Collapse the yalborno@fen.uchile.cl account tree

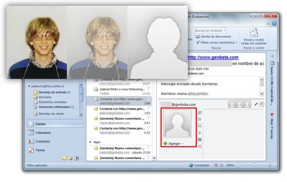pyautogui.click(x=29, y=86)
